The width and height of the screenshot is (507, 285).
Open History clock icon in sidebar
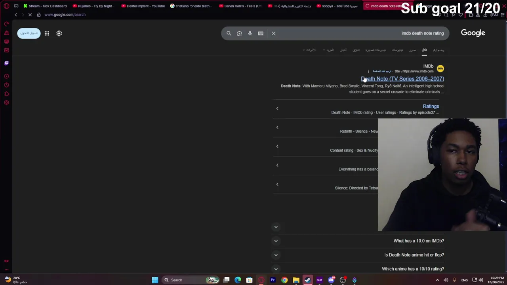click(6, 85)
